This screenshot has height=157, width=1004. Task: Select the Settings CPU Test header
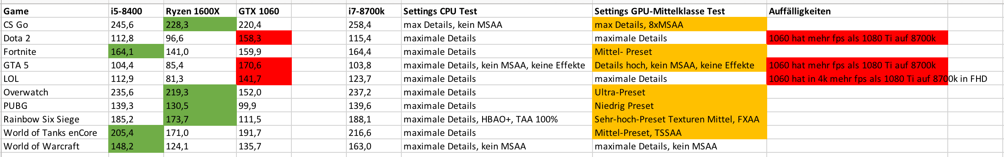coord(497,11)
